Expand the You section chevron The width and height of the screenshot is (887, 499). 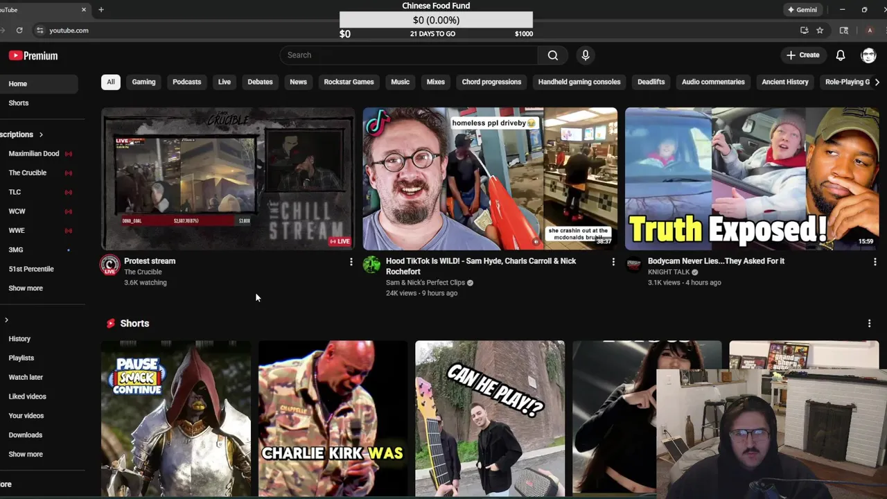tap(6, 320)
